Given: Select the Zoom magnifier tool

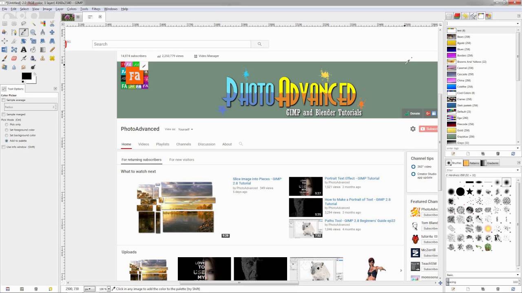Looking at the screenshot, I should [33, 32].
